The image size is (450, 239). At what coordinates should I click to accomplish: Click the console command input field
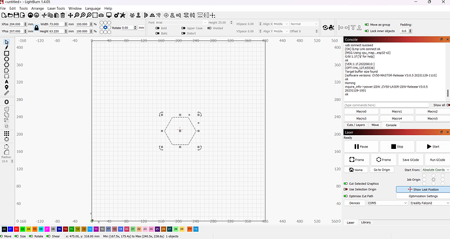(386, 105)
